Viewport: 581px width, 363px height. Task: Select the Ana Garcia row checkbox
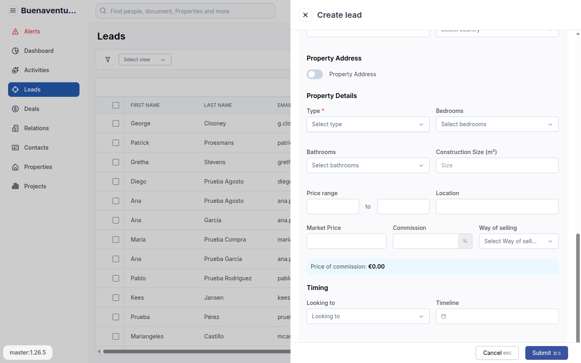click(x=116, y=220)
